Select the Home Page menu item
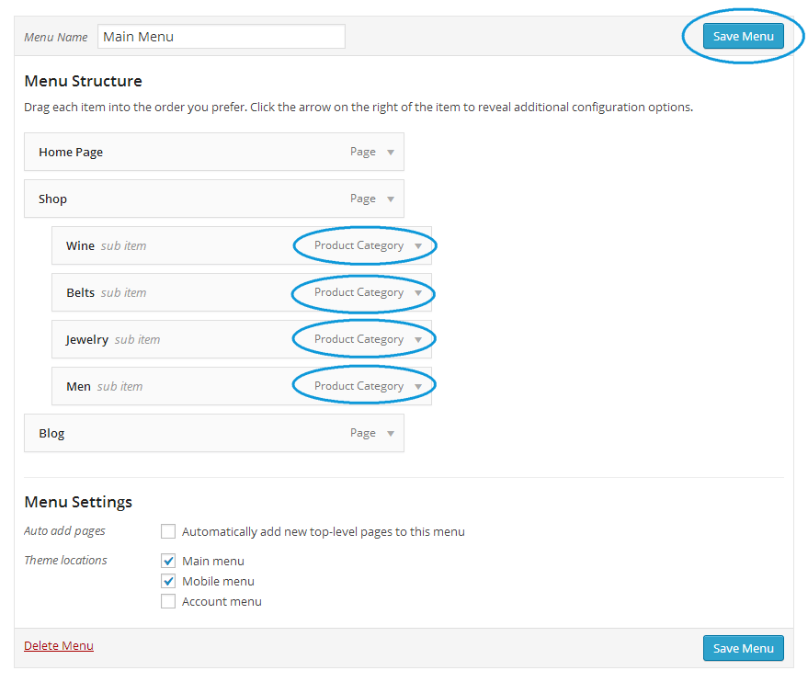Image resolution: width=808 pixels, height=682 pixels. tap(184, 153)
